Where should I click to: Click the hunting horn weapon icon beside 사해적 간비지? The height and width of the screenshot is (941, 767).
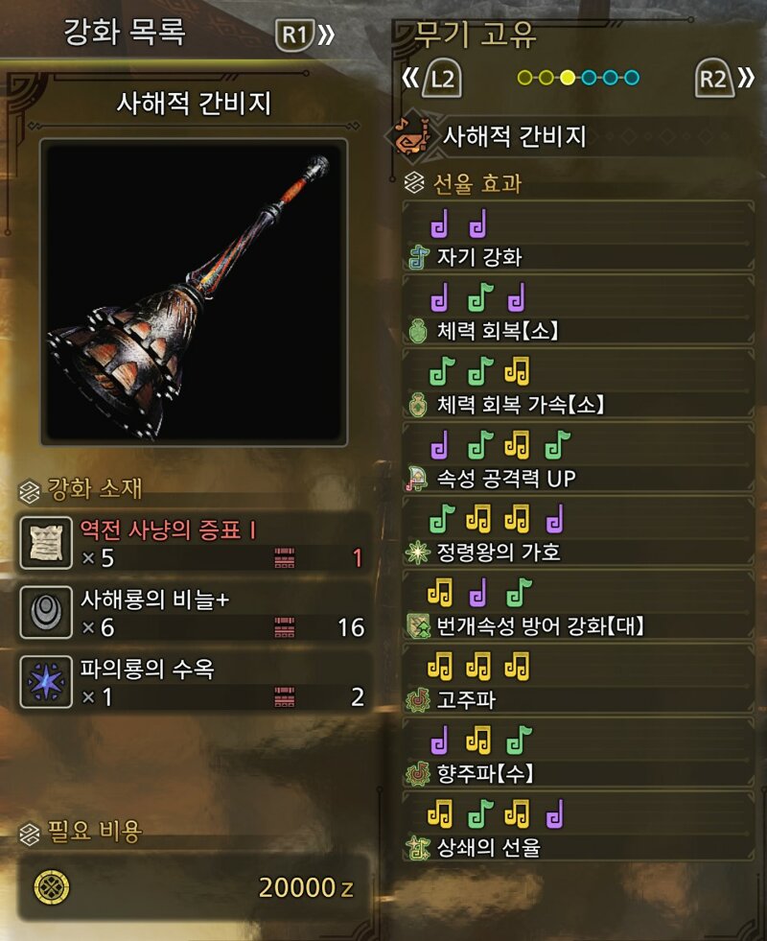tap(410, 137)
